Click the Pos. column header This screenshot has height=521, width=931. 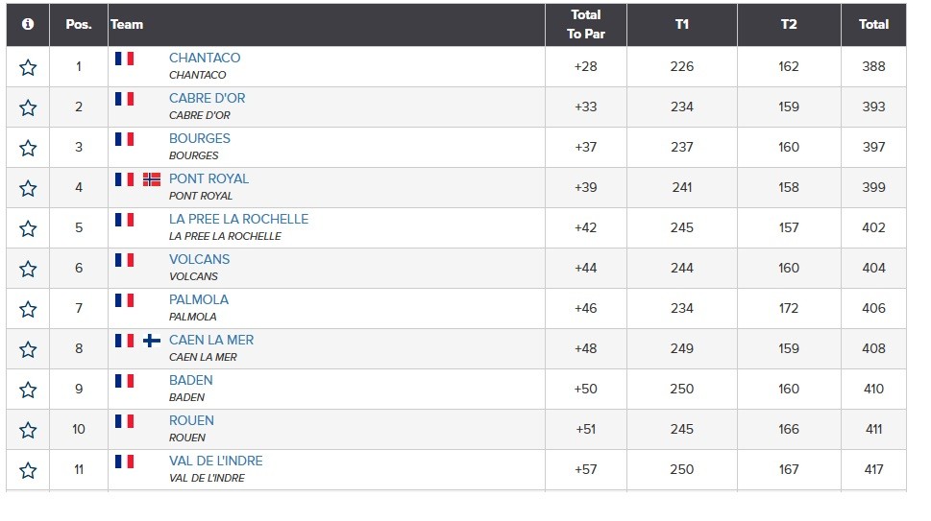[x=79, y=24]
